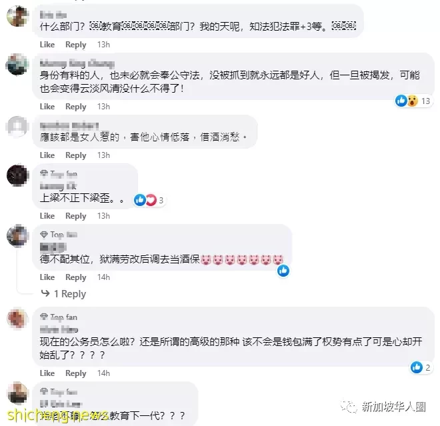Screen dimensions: 440x426
Task: Click the reply arrow icon beside 1 Reply
Action: point(45,293)
